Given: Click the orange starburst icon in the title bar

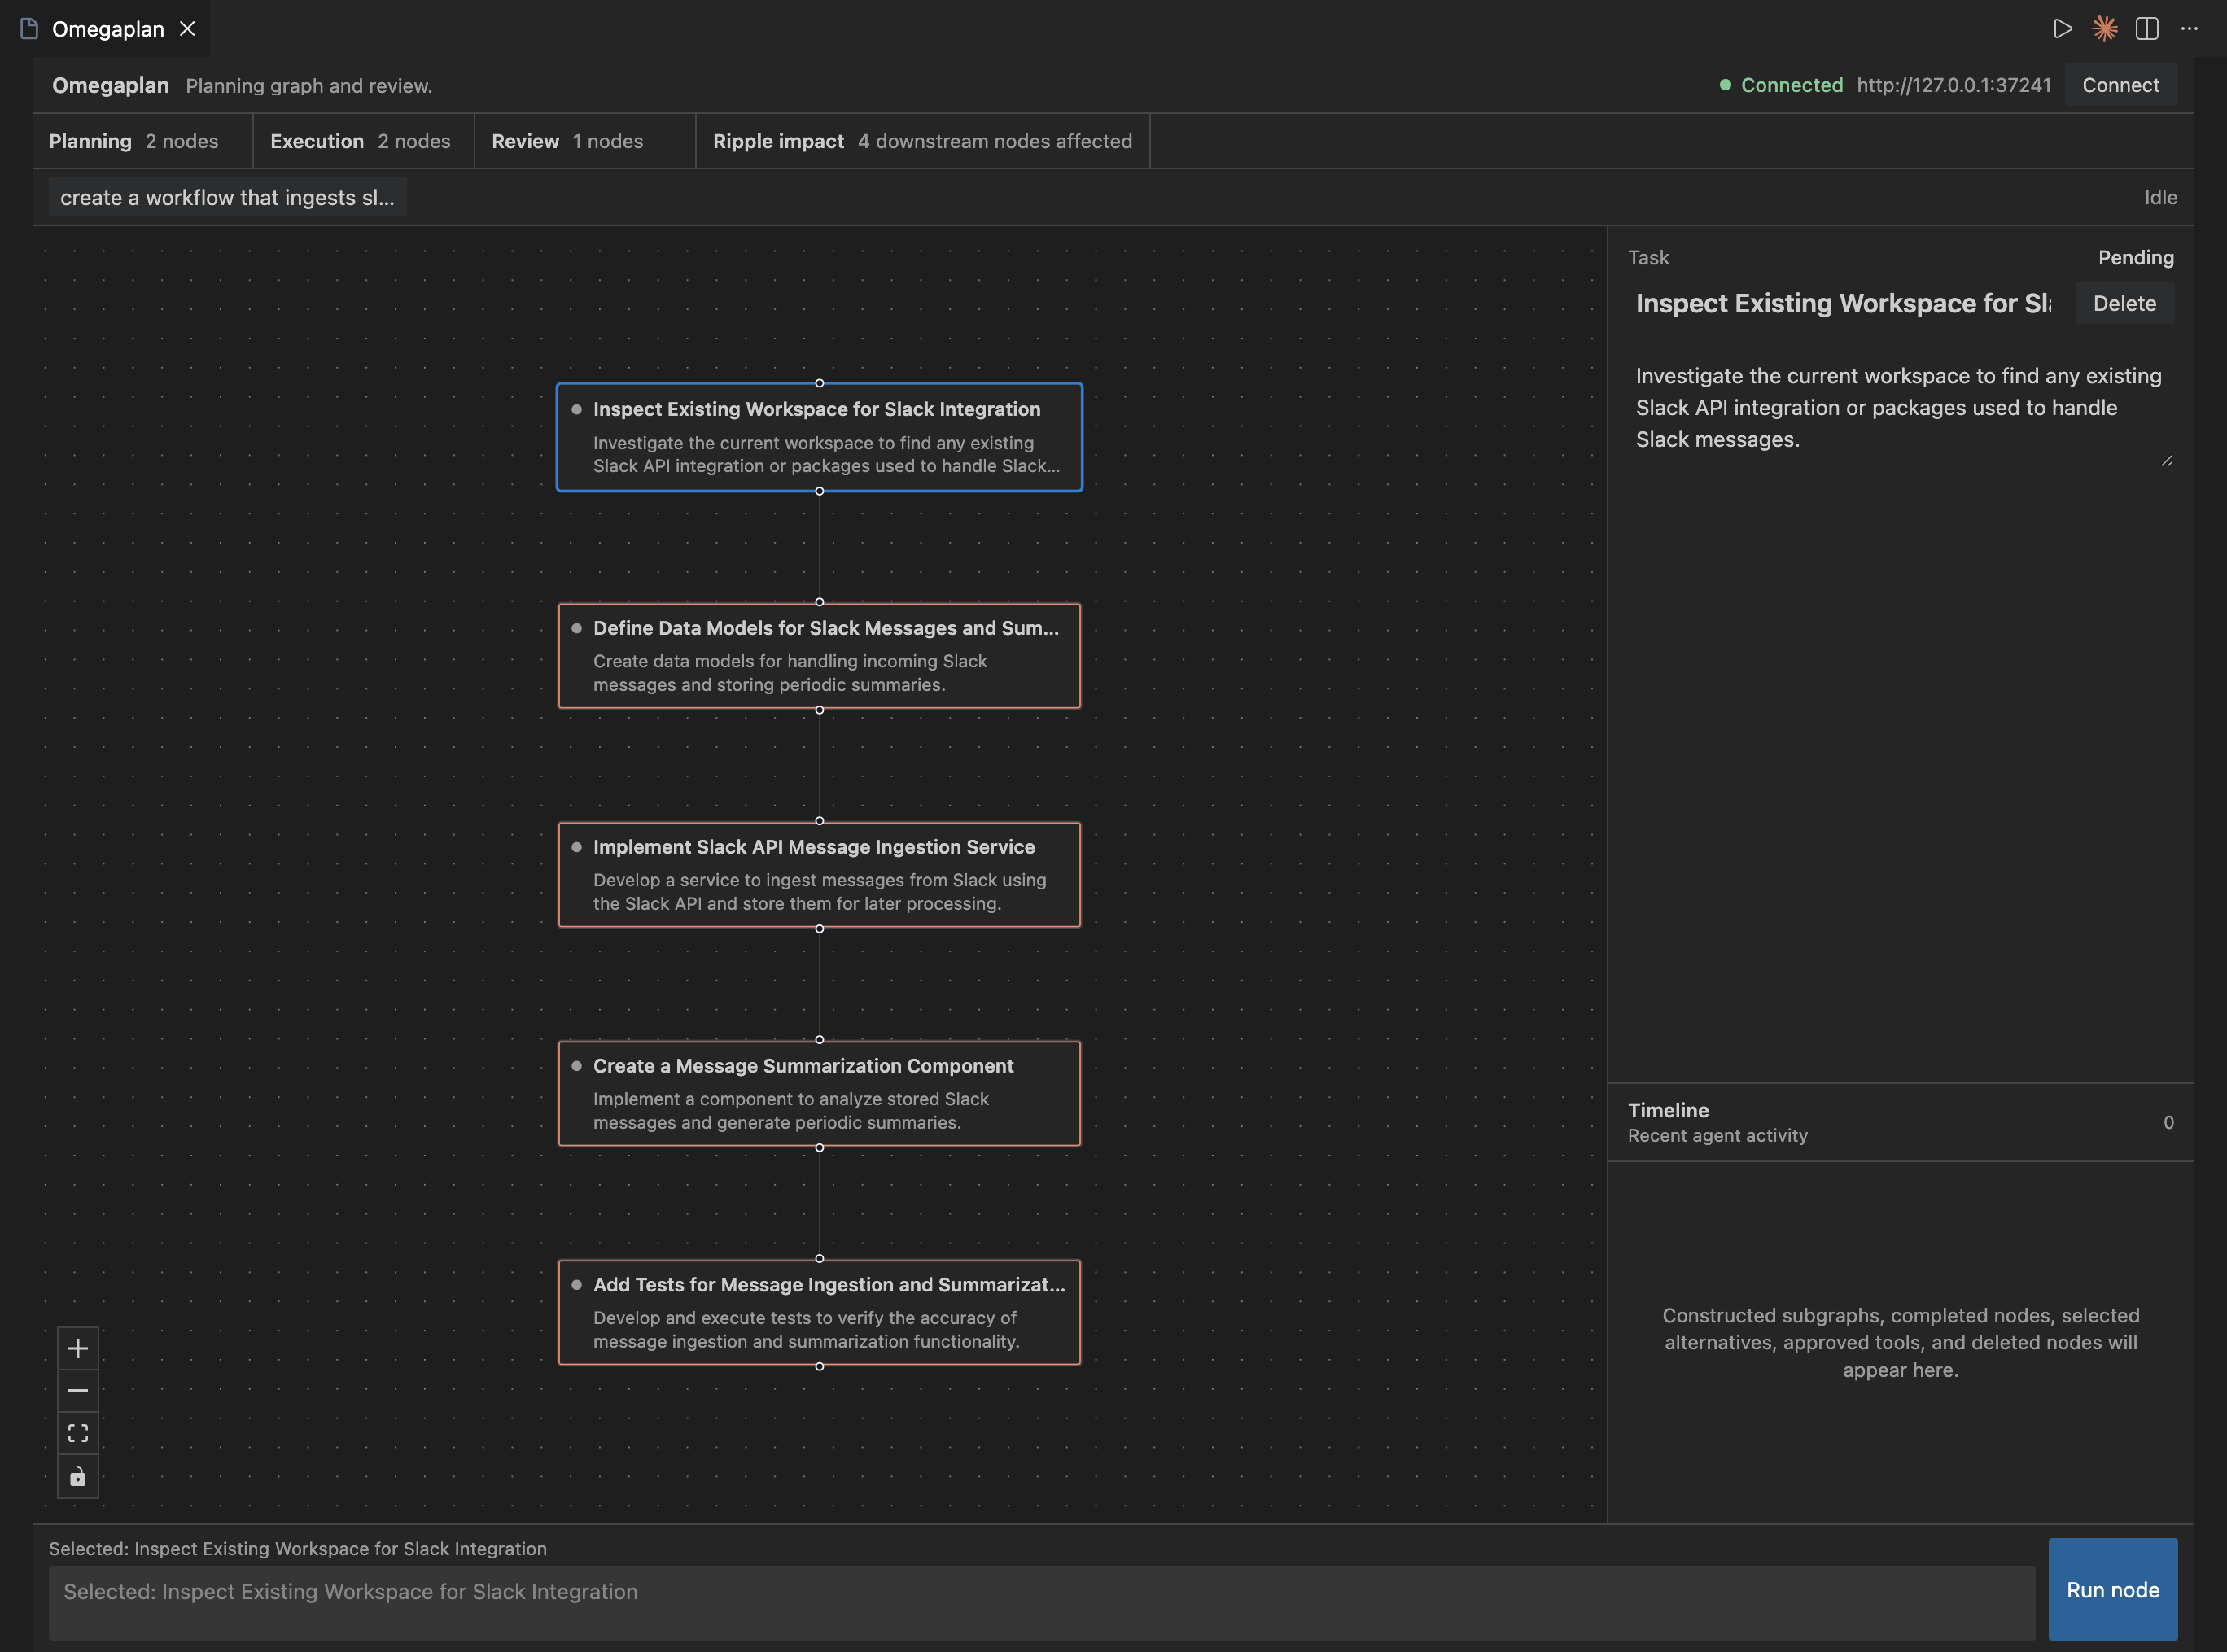Looking at the screenshot, I should coord(2104,29).
